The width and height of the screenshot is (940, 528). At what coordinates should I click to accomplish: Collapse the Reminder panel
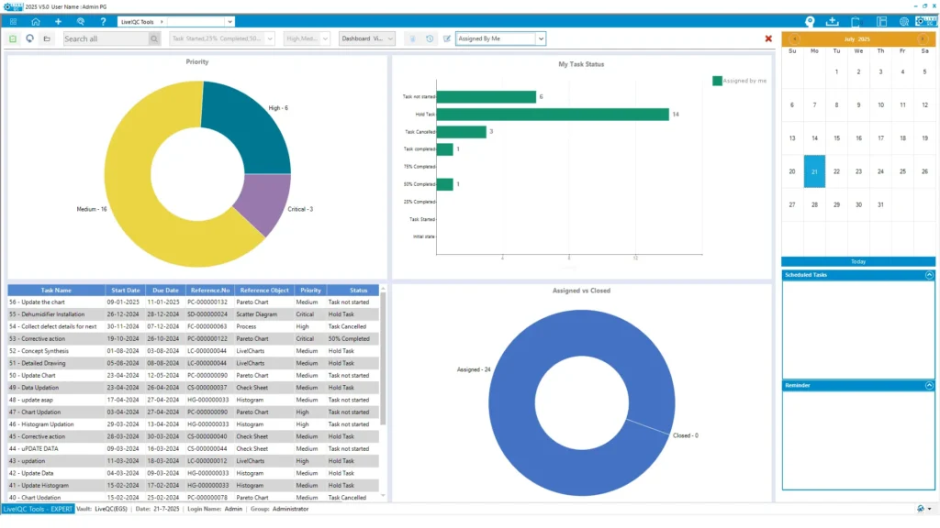pos(929,386)
